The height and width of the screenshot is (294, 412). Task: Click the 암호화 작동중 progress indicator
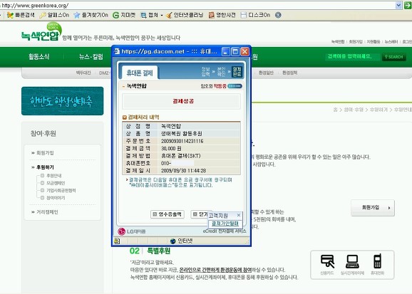tap(235, 86)
